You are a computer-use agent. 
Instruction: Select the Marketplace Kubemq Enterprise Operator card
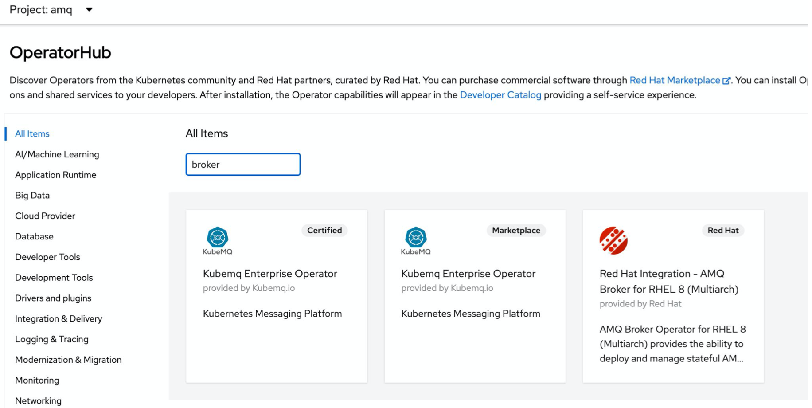(x=475, y=295)
